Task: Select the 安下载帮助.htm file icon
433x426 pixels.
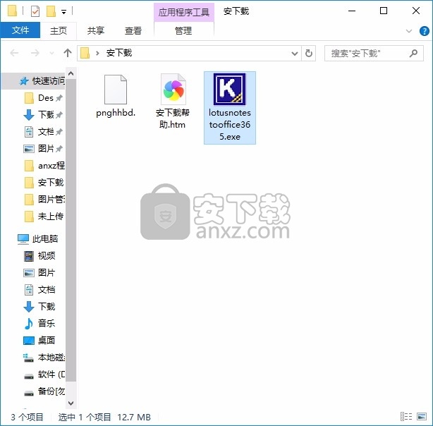Action: tap(173, 89)
